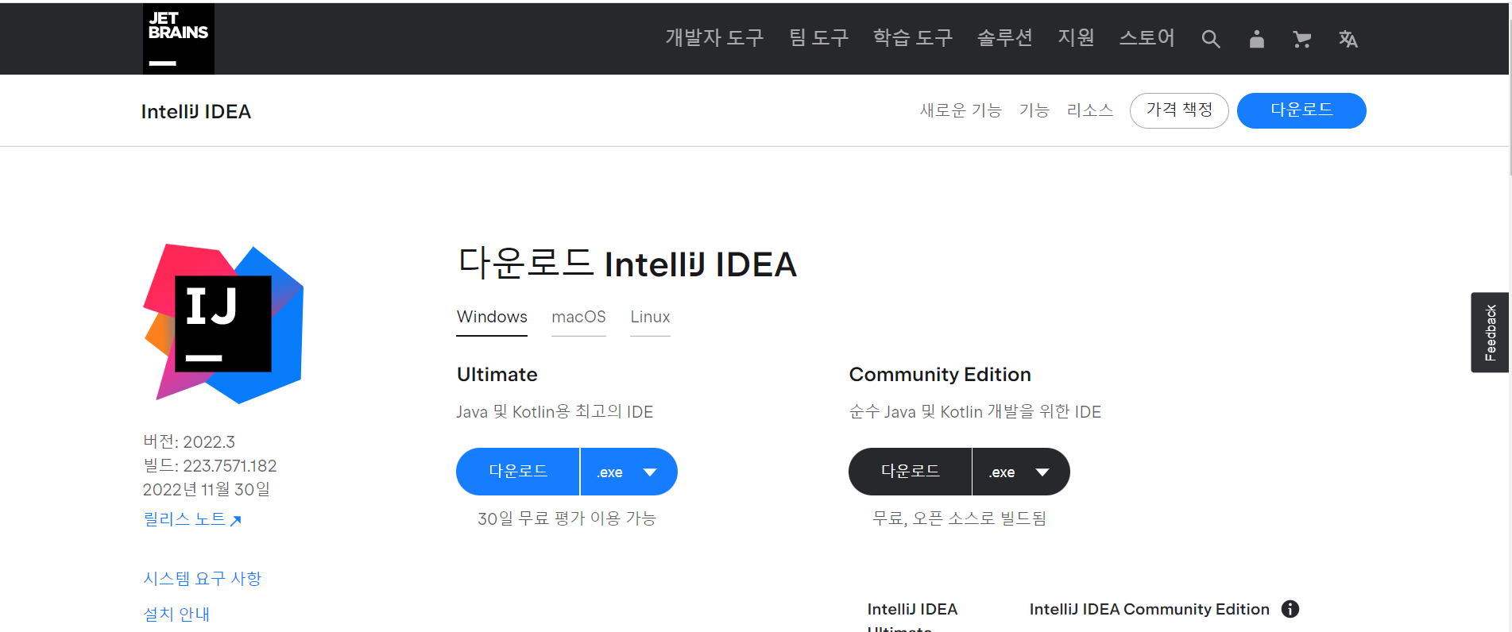
Task: Click the 가격 책정 button
Action: pyautogui.click(x=1179, y=110)
